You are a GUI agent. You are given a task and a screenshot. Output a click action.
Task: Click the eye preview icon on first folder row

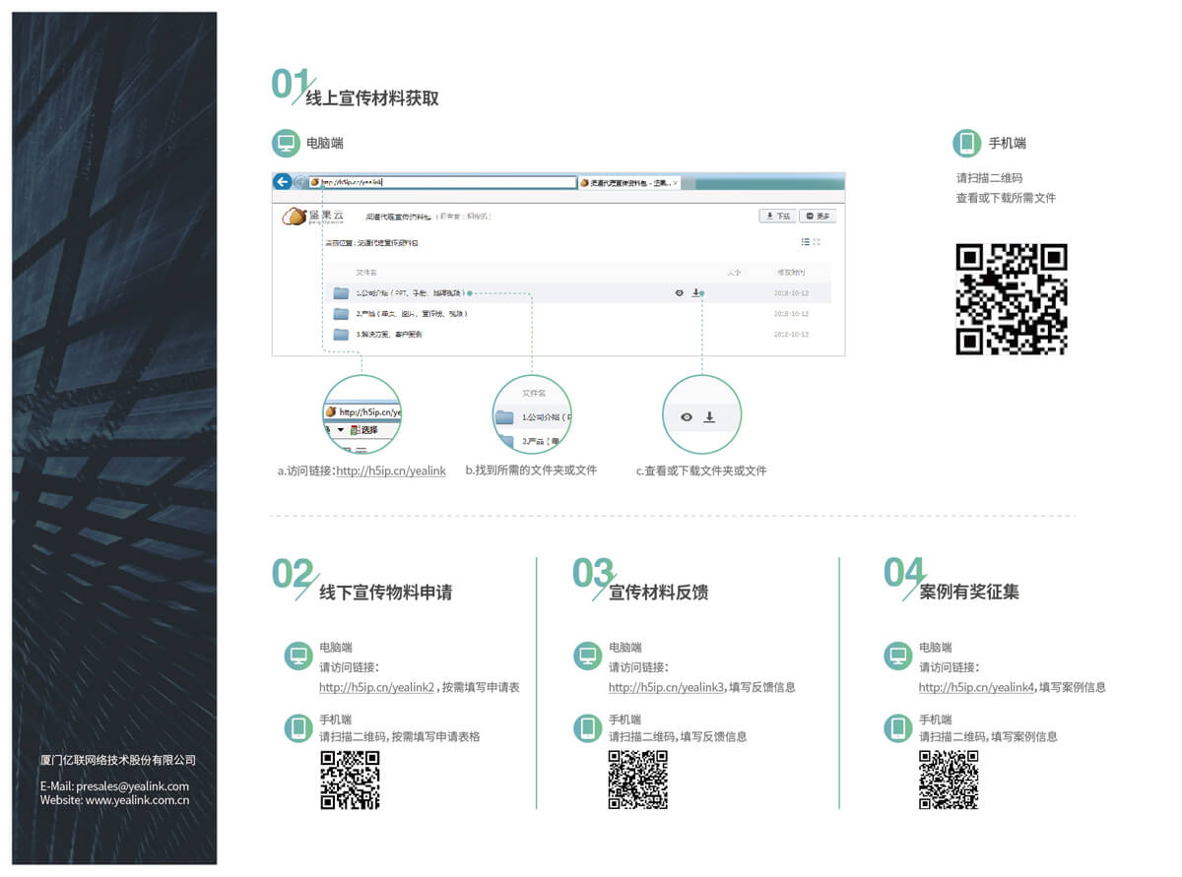pos(679,293)
